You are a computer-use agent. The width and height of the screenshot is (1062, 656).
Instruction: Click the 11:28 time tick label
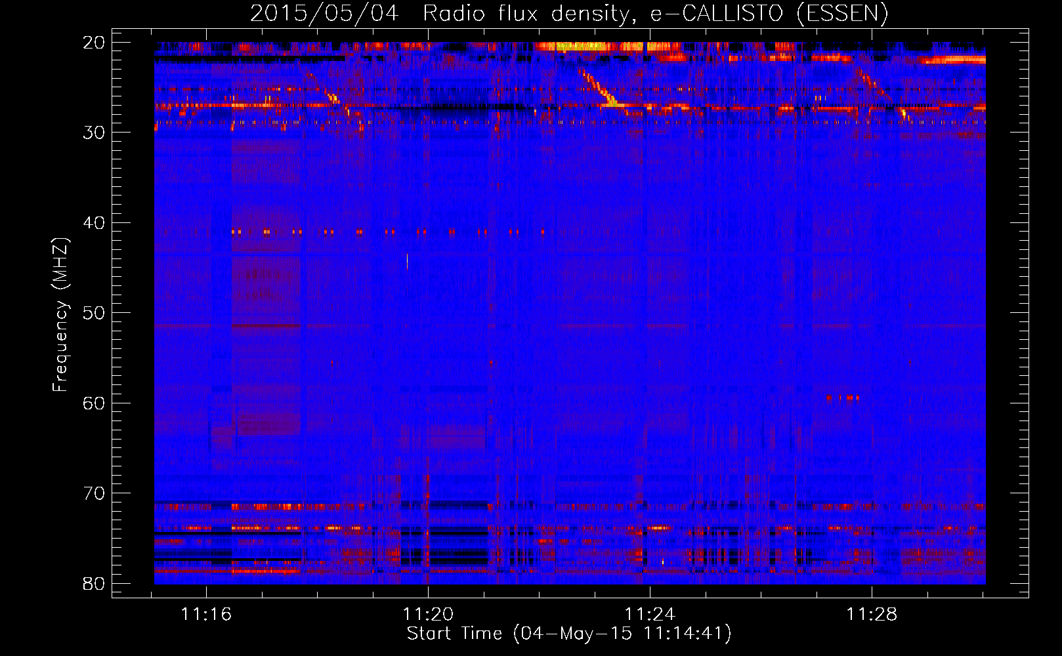872,615
